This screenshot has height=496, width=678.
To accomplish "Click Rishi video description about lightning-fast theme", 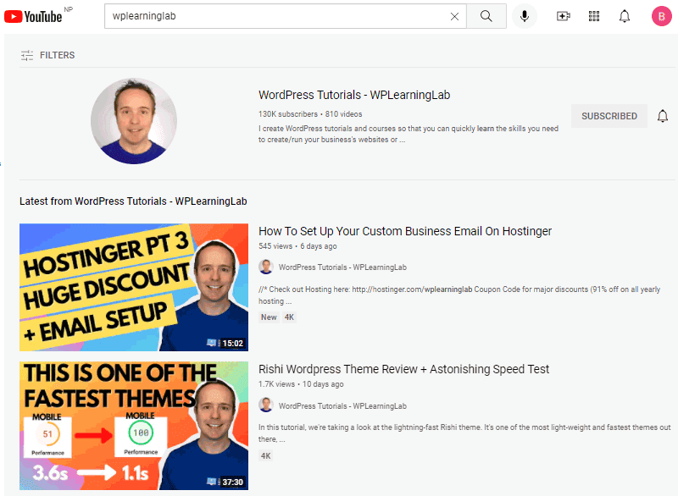I will (x=464, y=433).
